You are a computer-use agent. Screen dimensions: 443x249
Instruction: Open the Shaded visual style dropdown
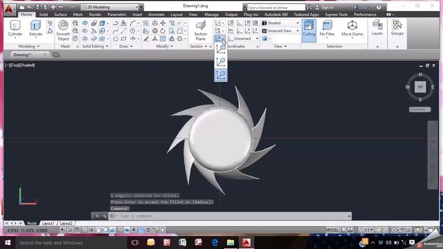[x=280, y=23]
